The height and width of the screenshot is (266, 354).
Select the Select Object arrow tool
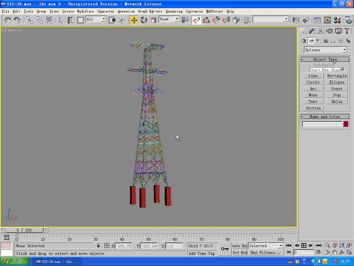[x=60, y=20]
